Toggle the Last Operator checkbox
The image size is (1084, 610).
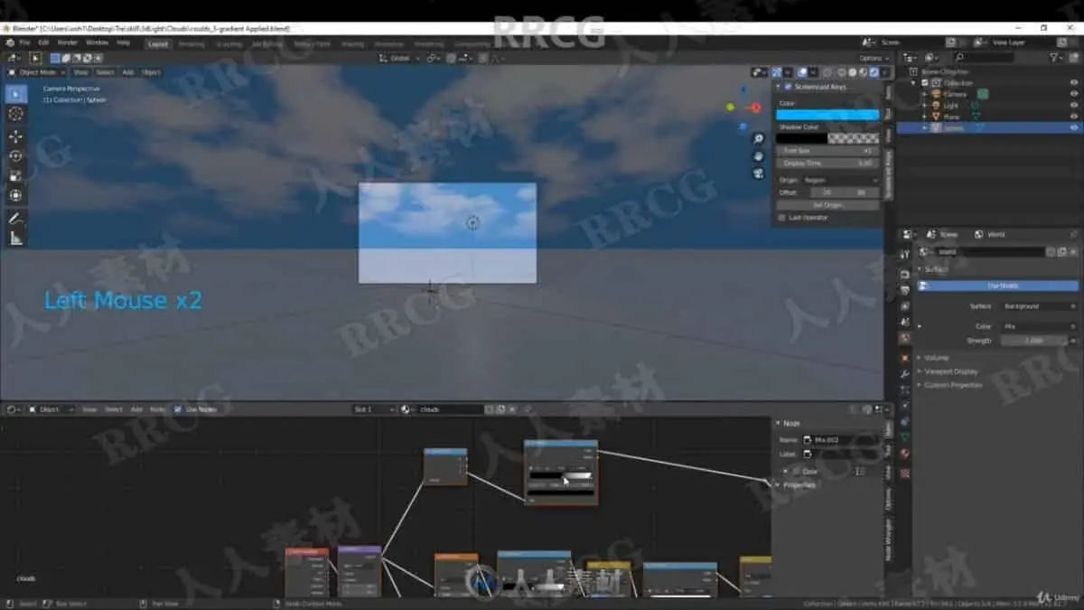pos(781,218)
